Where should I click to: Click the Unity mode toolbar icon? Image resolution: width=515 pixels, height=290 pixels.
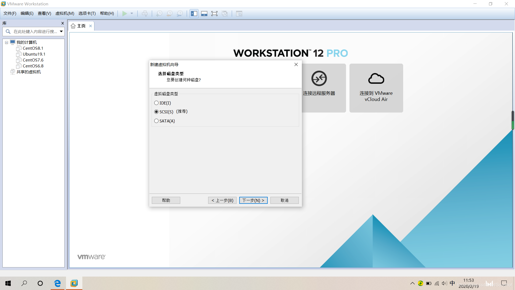[225, 13]
